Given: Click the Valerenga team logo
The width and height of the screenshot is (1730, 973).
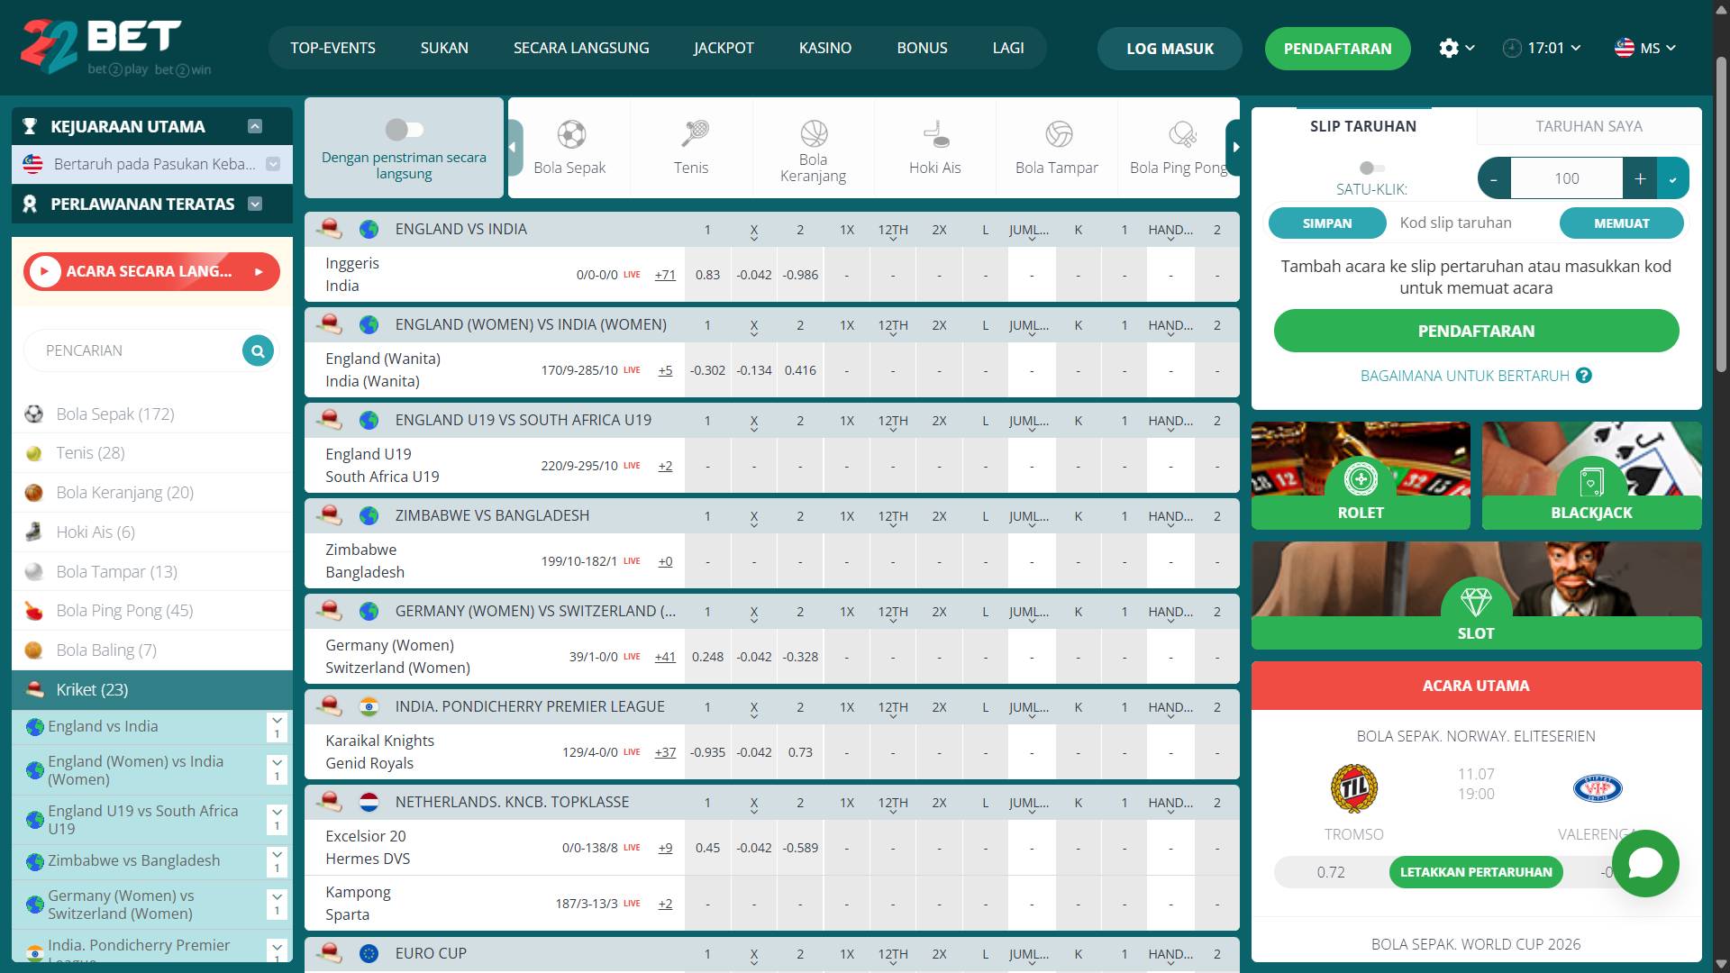Looking at the screenshot, I should (1598, 789).
